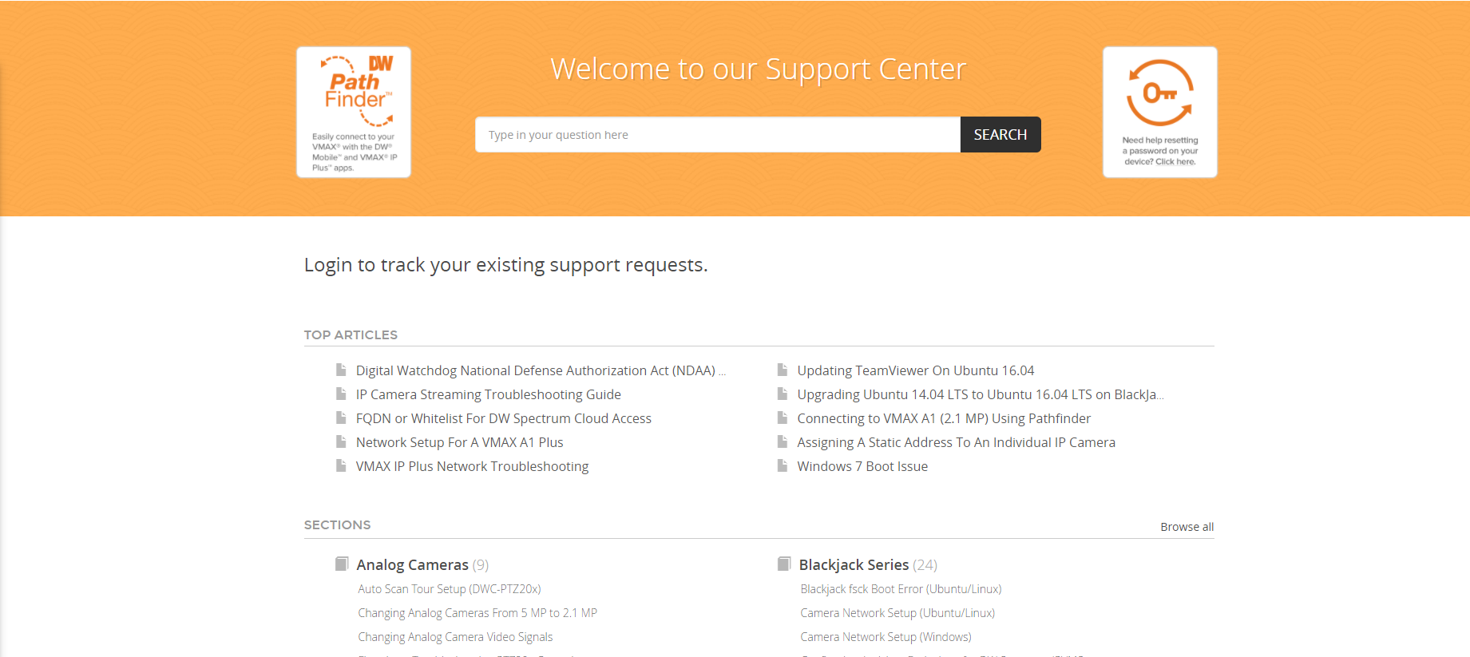Image resolution: width=1470 pixels, height=657 pixels.
Task: Click document icon beside VMAX IP Plus Troubleshooting
Action: [x=341, y=465]
